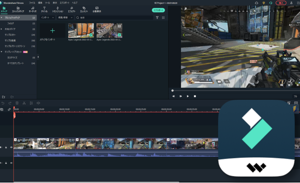This screenshot has height=183, width=300.
Task: Click the undo icon in the timeline toolbar
Action: point(3,103)
